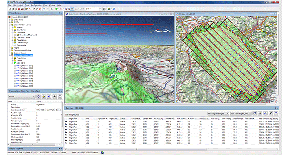Select Ground Control Points in project tree
290x155 pixels.
[x=22, y=50]
